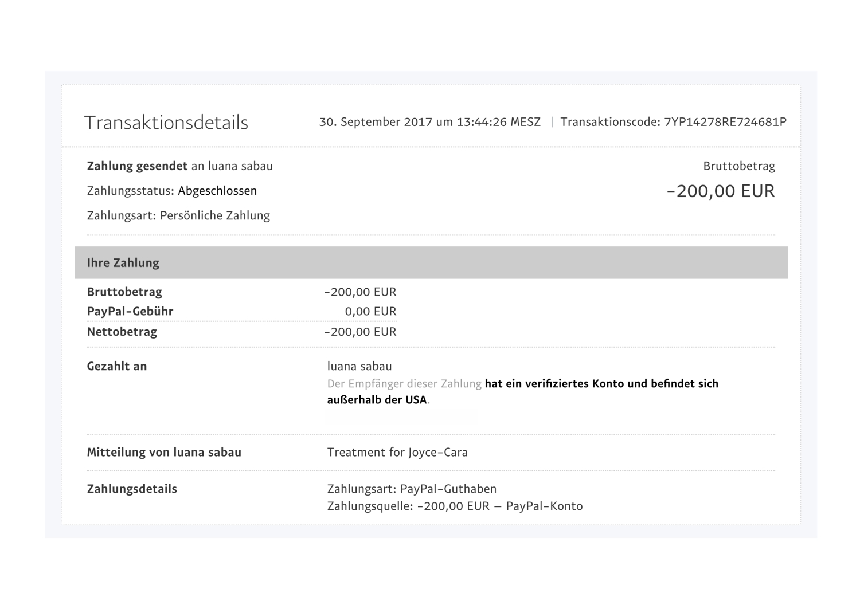Select the large -200,00 EUR amount
Image resolution: width=860 pixels, height=613 pixels.
(721, 191)
